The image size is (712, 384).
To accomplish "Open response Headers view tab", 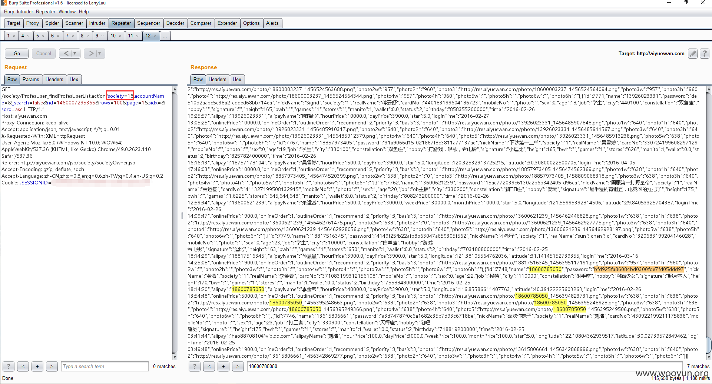I will click(217, 79).
